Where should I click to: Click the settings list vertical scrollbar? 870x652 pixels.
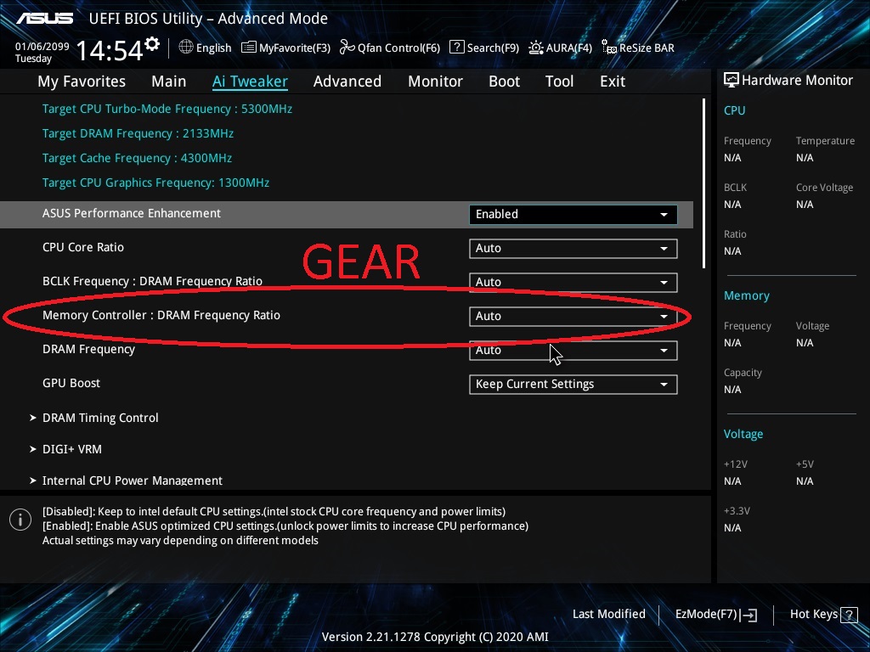coord(703,184)
